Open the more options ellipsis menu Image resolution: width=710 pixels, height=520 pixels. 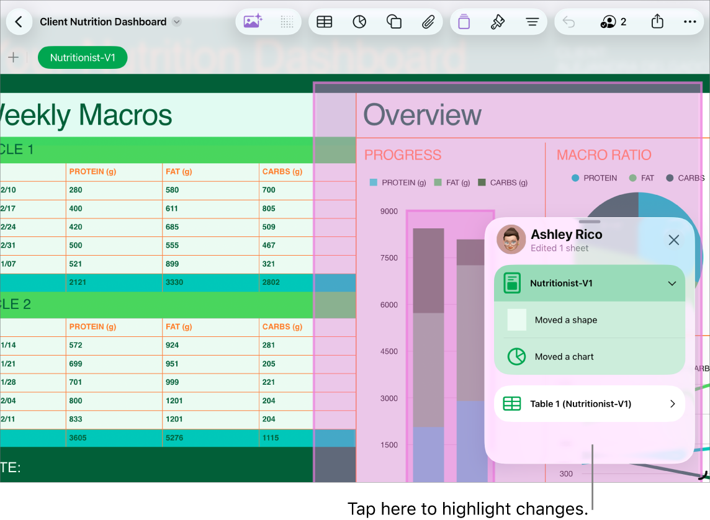tap(690, 22)
